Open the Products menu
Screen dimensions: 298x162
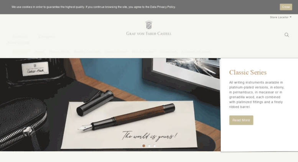pyautogui.click(x=20, y=36)
